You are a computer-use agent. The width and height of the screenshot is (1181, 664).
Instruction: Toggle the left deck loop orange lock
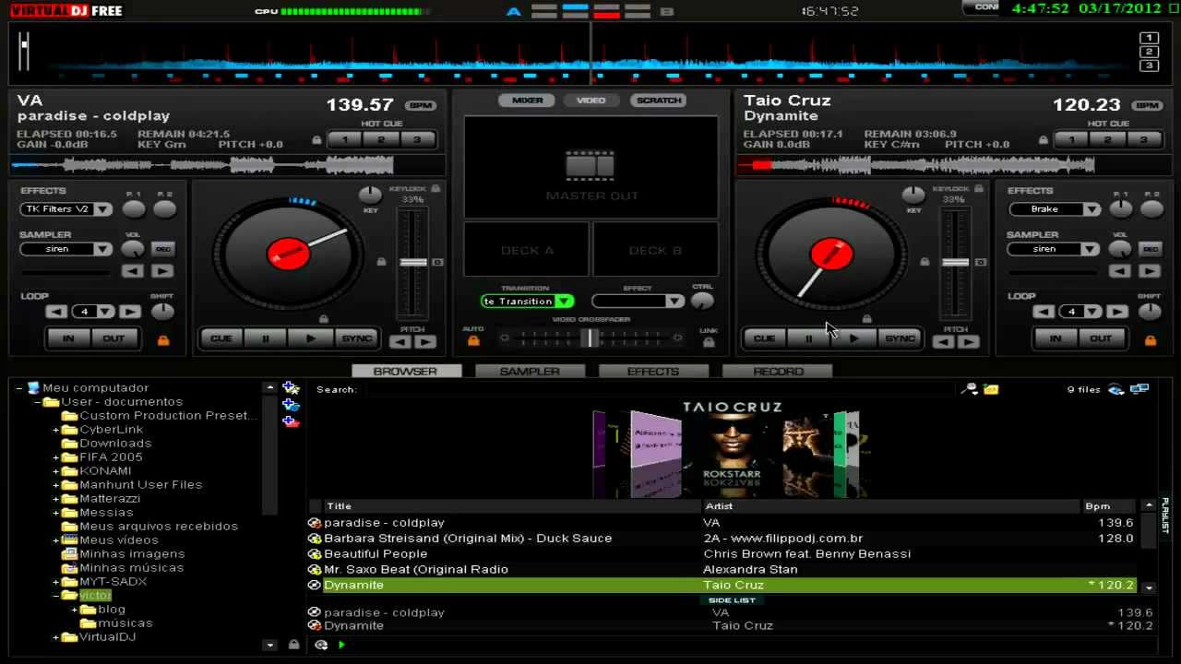163,340
